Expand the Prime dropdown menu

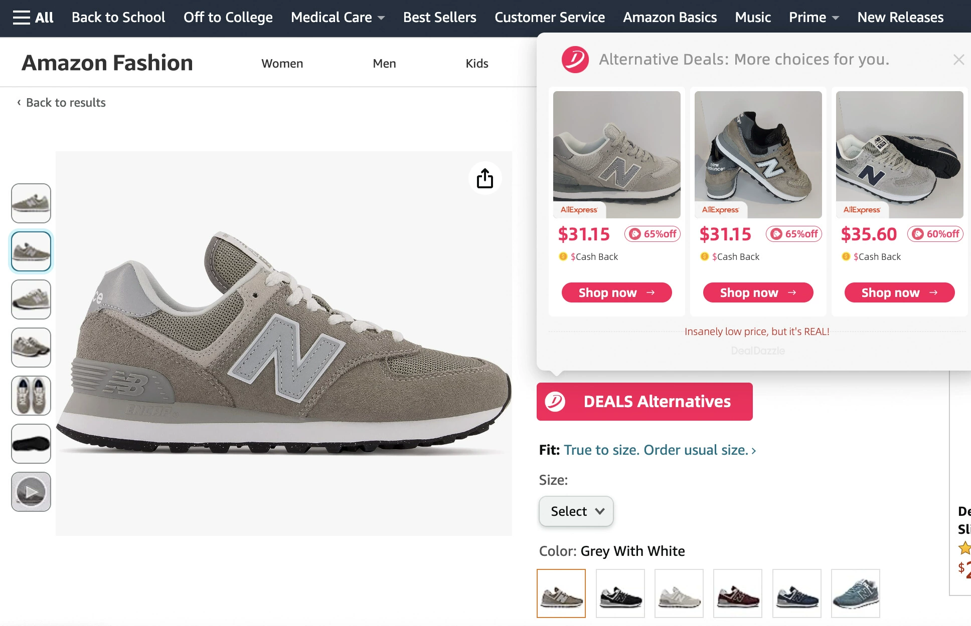click(x=814, y=18)
